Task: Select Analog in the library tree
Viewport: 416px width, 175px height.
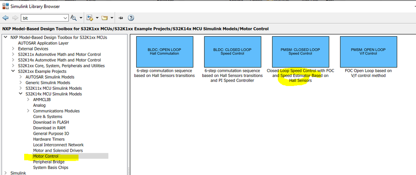Action: click(39, 105)
